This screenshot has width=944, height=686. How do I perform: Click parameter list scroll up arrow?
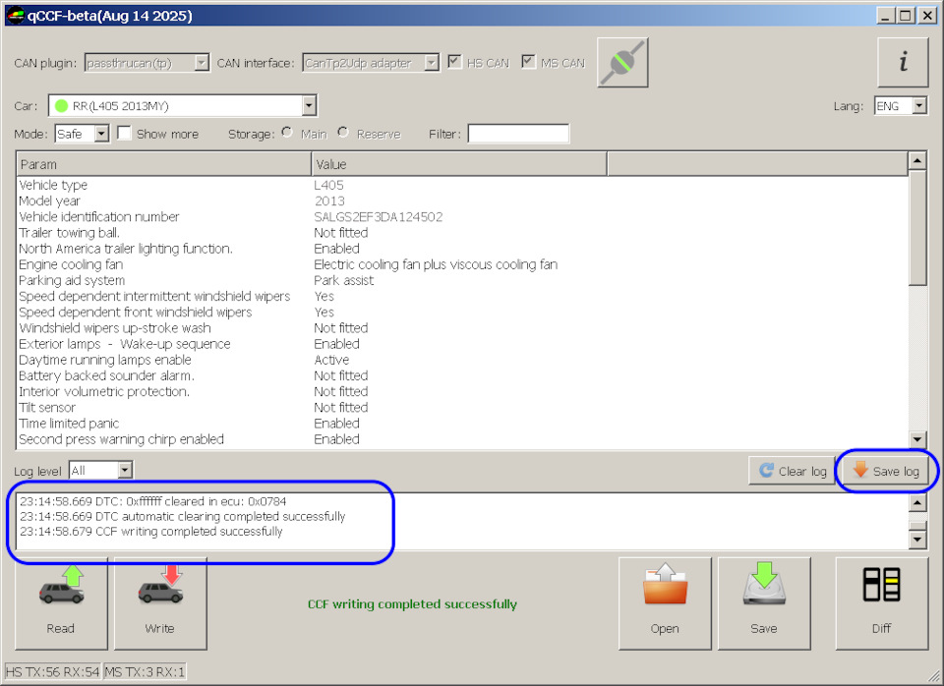click(916, 160)
